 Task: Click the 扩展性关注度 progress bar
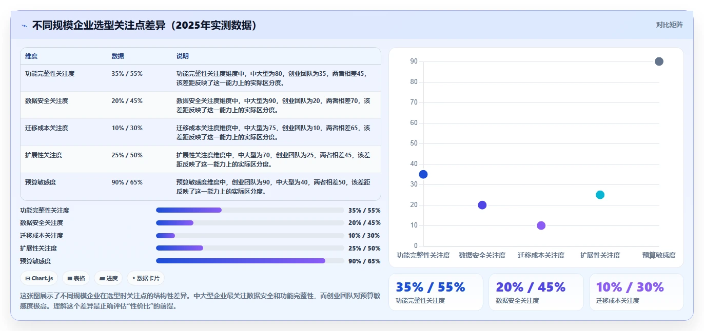tap(250, 248)
